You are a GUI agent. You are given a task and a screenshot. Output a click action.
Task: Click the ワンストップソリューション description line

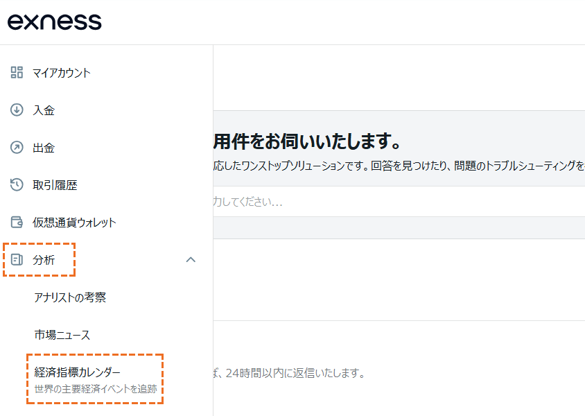click(x=399, y=166)
